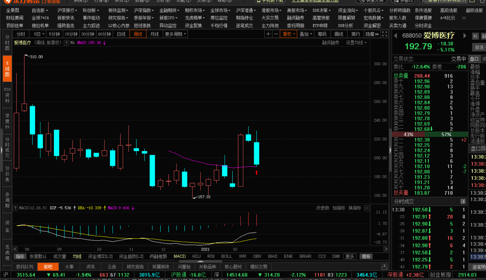The image size is (486, 280).
Task: Switch chart period to 60分钟
Action: (x=104, y=34)
